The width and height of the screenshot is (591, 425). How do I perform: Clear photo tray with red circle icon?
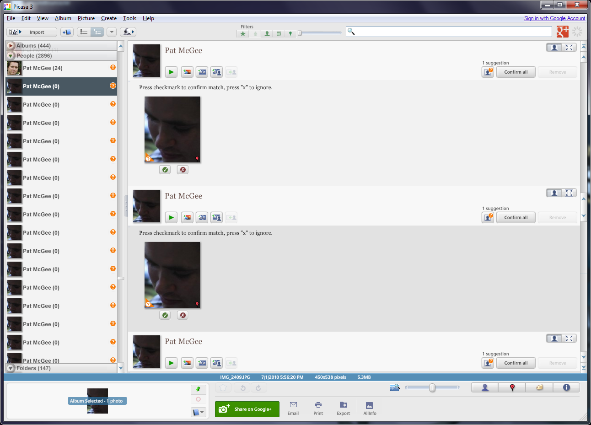(198, 399)
